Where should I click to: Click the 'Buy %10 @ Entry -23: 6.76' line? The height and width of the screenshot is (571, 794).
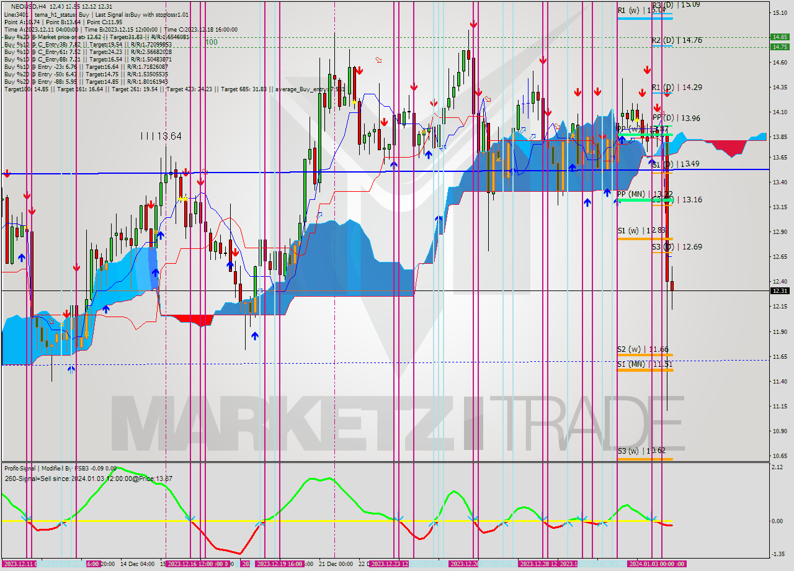(x=86, y=66)
